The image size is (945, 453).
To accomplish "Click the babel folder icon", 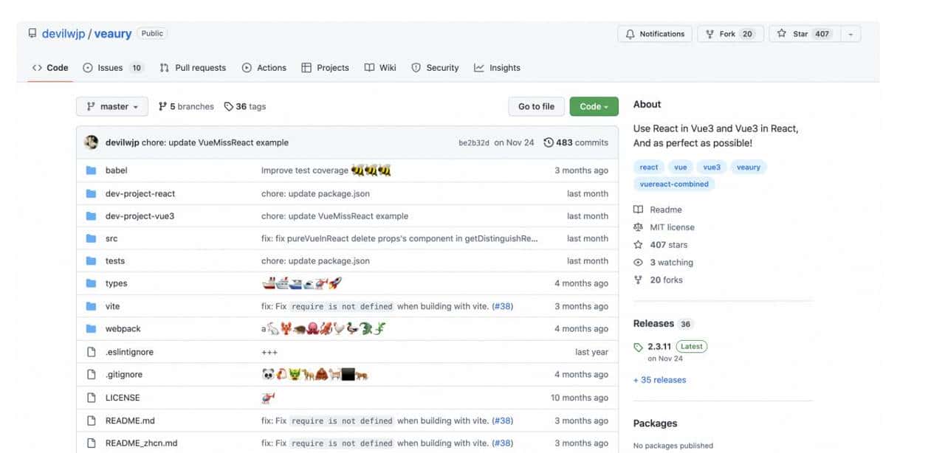I will click(x=92, y=170).
